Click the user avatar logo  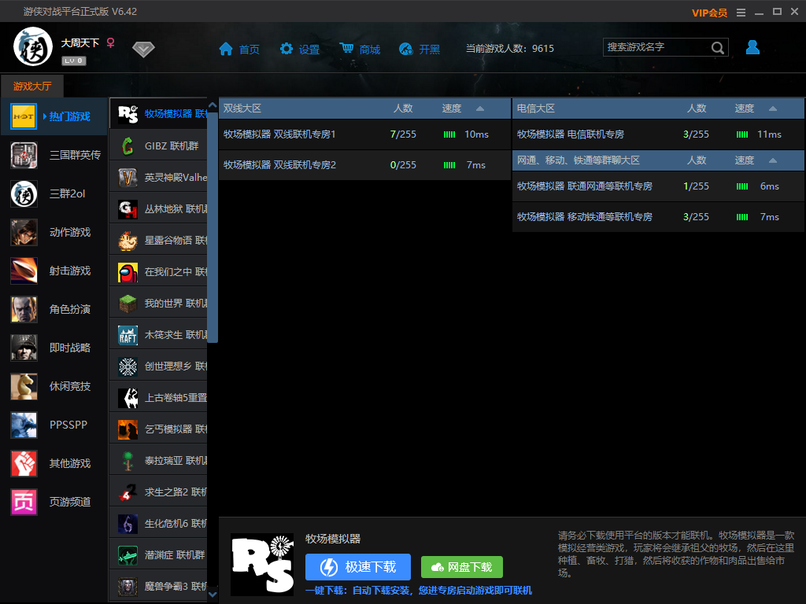(x=33, y=46)
